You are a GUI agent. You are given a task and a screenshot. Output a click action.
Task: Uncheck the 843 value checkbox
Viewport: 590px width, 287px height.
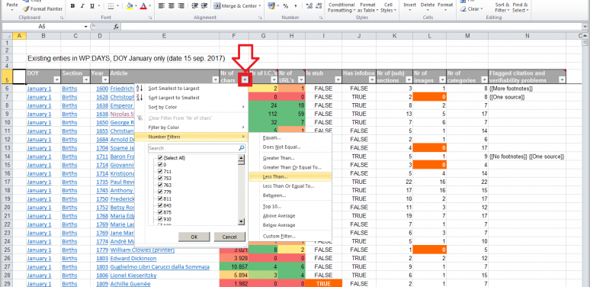click(x=161, y=205)
